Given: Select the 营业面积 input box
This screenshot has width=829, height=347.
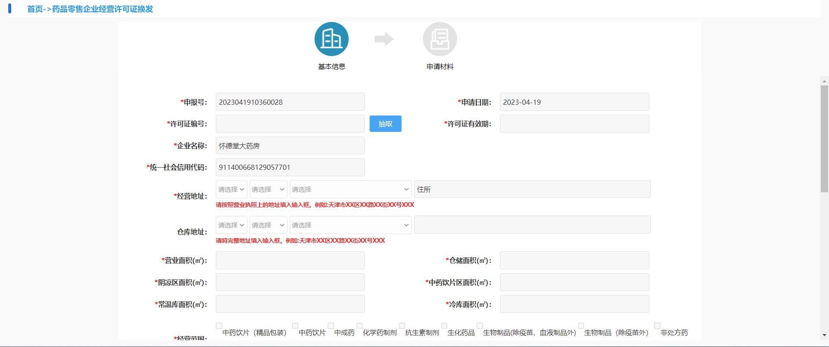Looking at the screenshot, I should (x=290, y=260).
